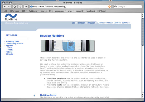This screenshot has width=145, height=102.
Task: Open the Providing Data sidebar link
Action: click(12, 41)
